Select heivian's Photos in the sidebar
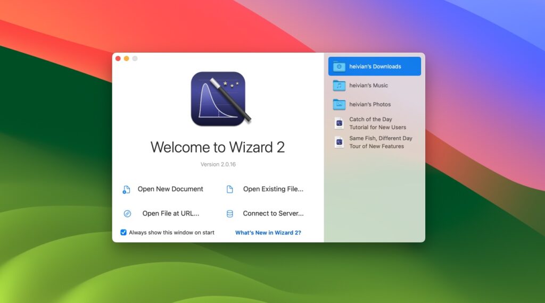 coord(375,104)
